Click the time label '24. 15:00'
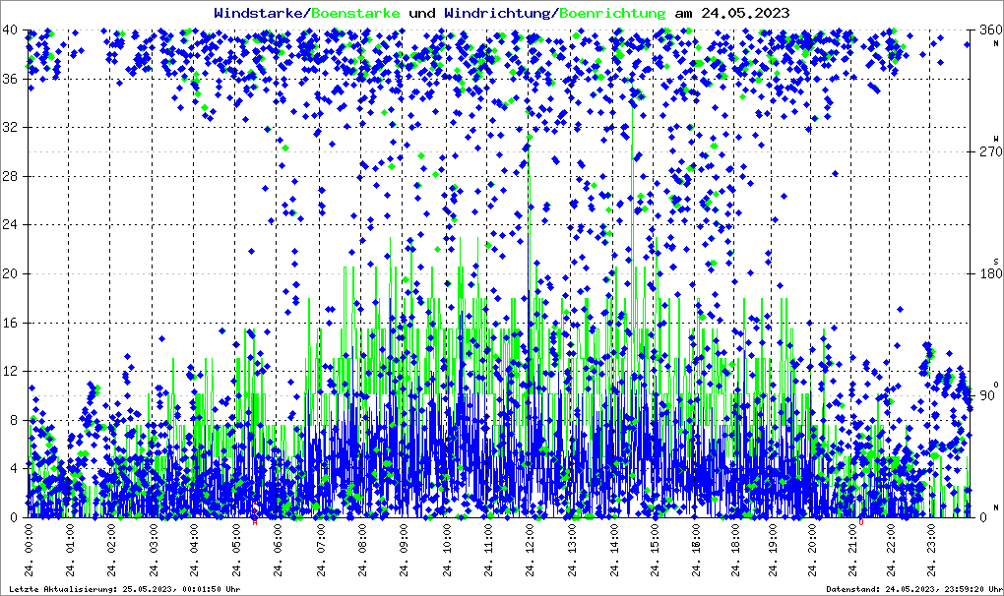This screenshot has width=1004, height=596. [x=655, y=550]
